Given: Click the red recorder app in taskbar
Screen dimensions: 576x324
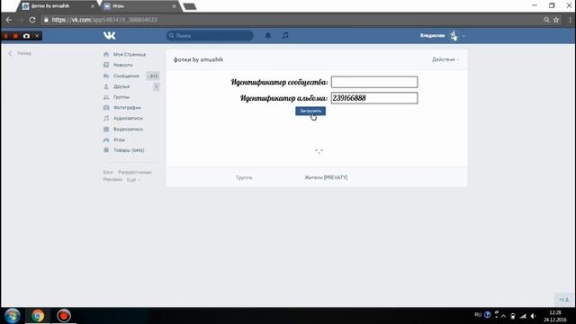Looking at the screenshot, I should pos(64,316).
